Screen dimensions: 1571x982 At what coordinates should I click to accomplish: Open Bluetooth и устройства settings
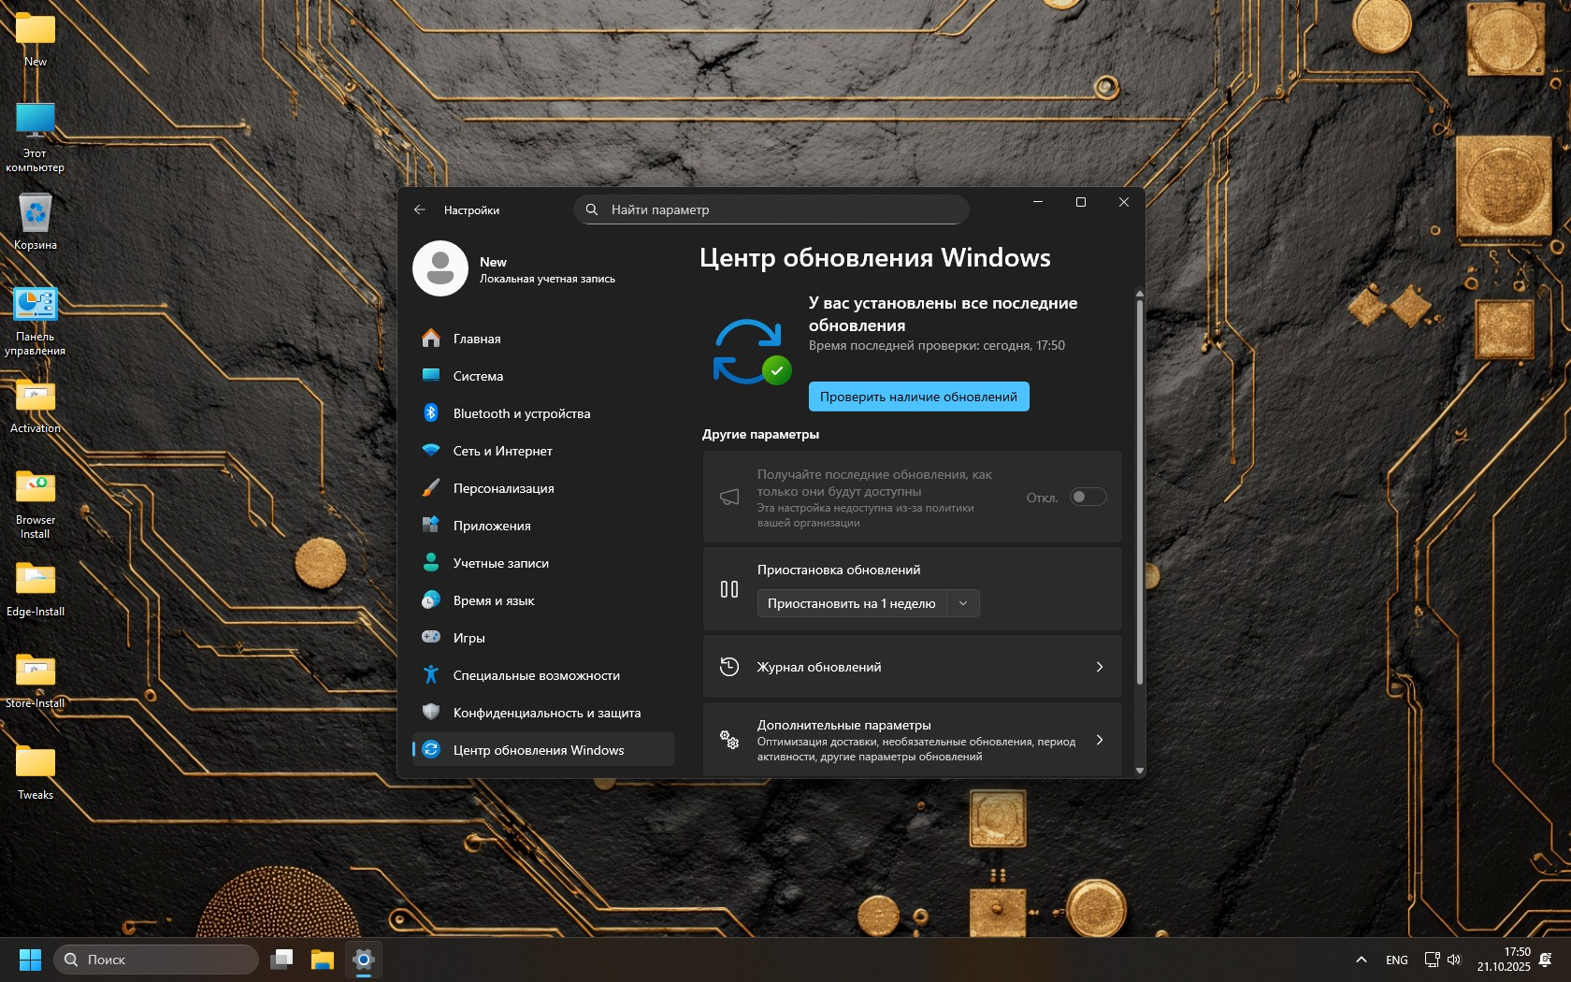521,413
